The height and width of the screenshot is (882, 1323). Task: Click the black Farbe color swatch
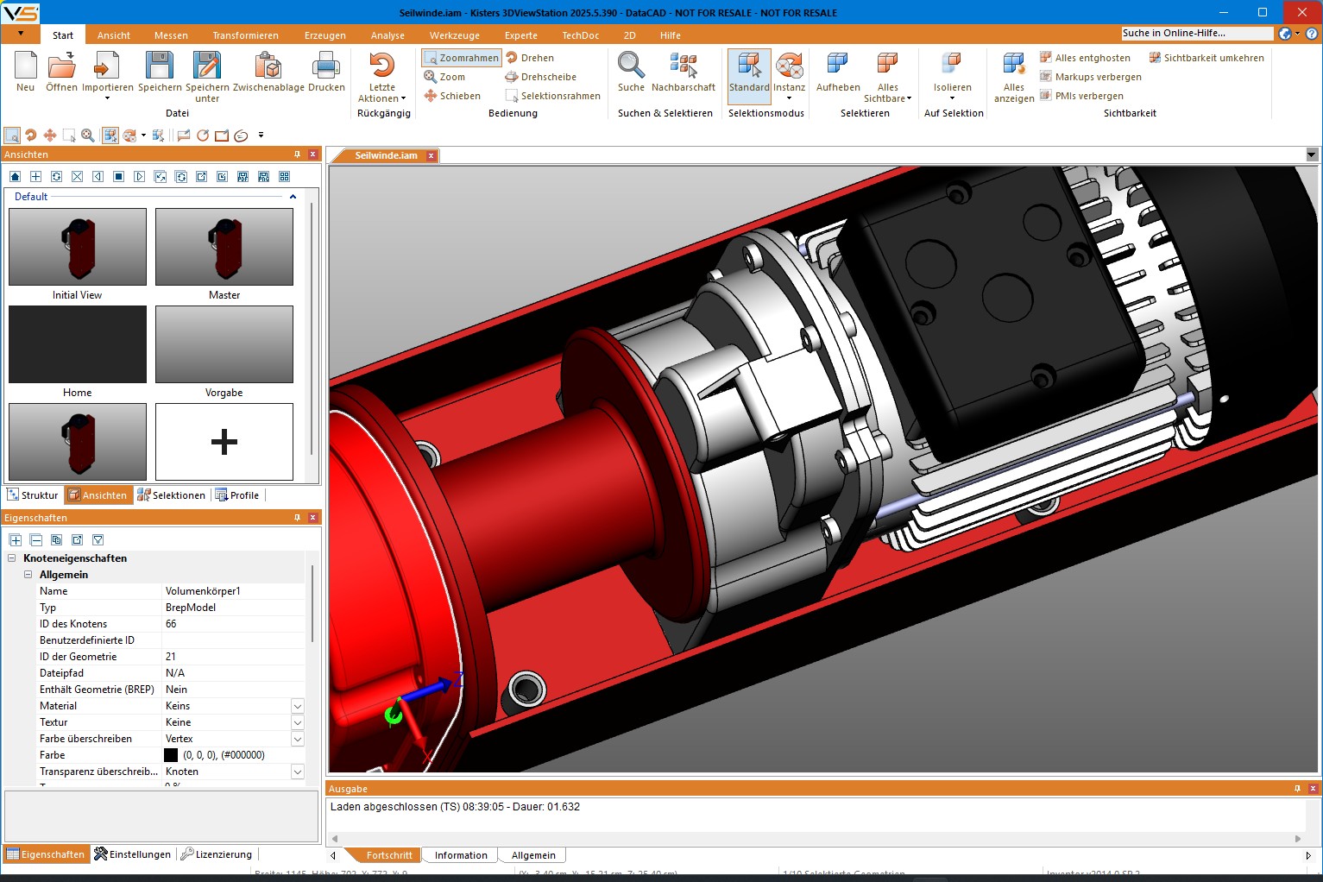pos(171,755)
